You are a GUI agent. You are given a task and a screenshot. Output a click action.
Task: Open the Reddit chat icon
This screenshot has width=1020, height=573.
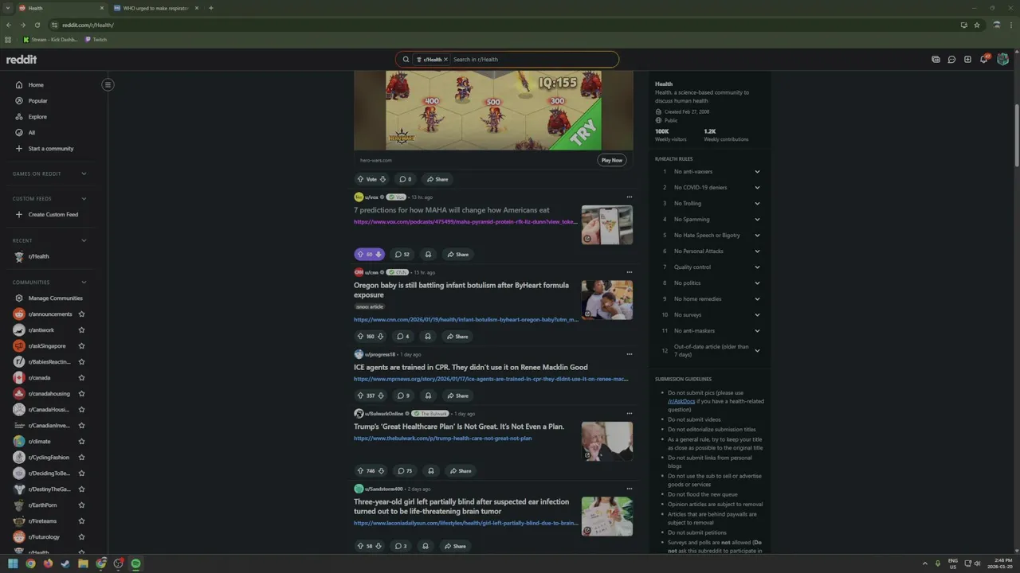(951, 60)
